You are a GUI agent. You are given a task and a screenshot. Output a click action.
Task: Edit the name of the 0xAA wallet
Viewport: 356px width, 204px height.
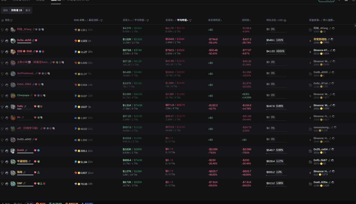coord(26,150)
